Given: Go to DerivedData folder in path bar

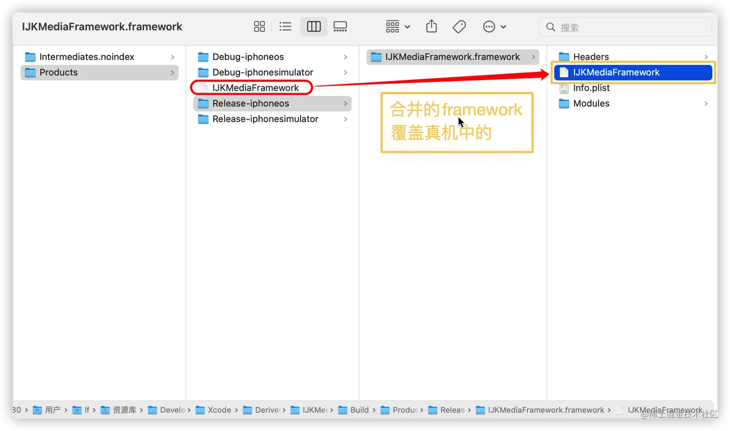Looking at the screenshot, I should (261, 410).
